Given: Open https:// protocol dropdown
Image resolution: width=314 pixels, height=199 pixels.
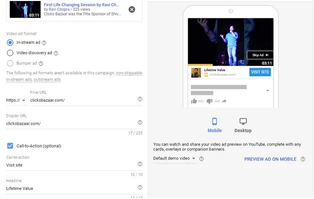Looking at the screenshot, I should (16, 100).
